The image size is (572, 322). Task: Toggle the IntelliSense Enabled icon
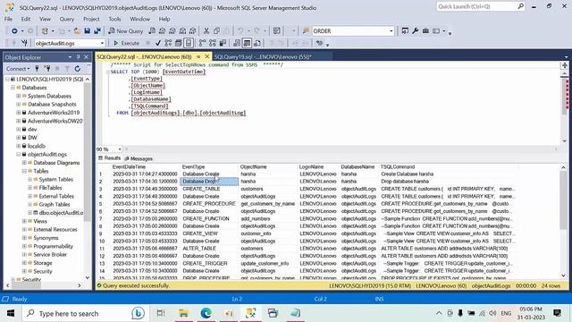(x=189, y=43)
